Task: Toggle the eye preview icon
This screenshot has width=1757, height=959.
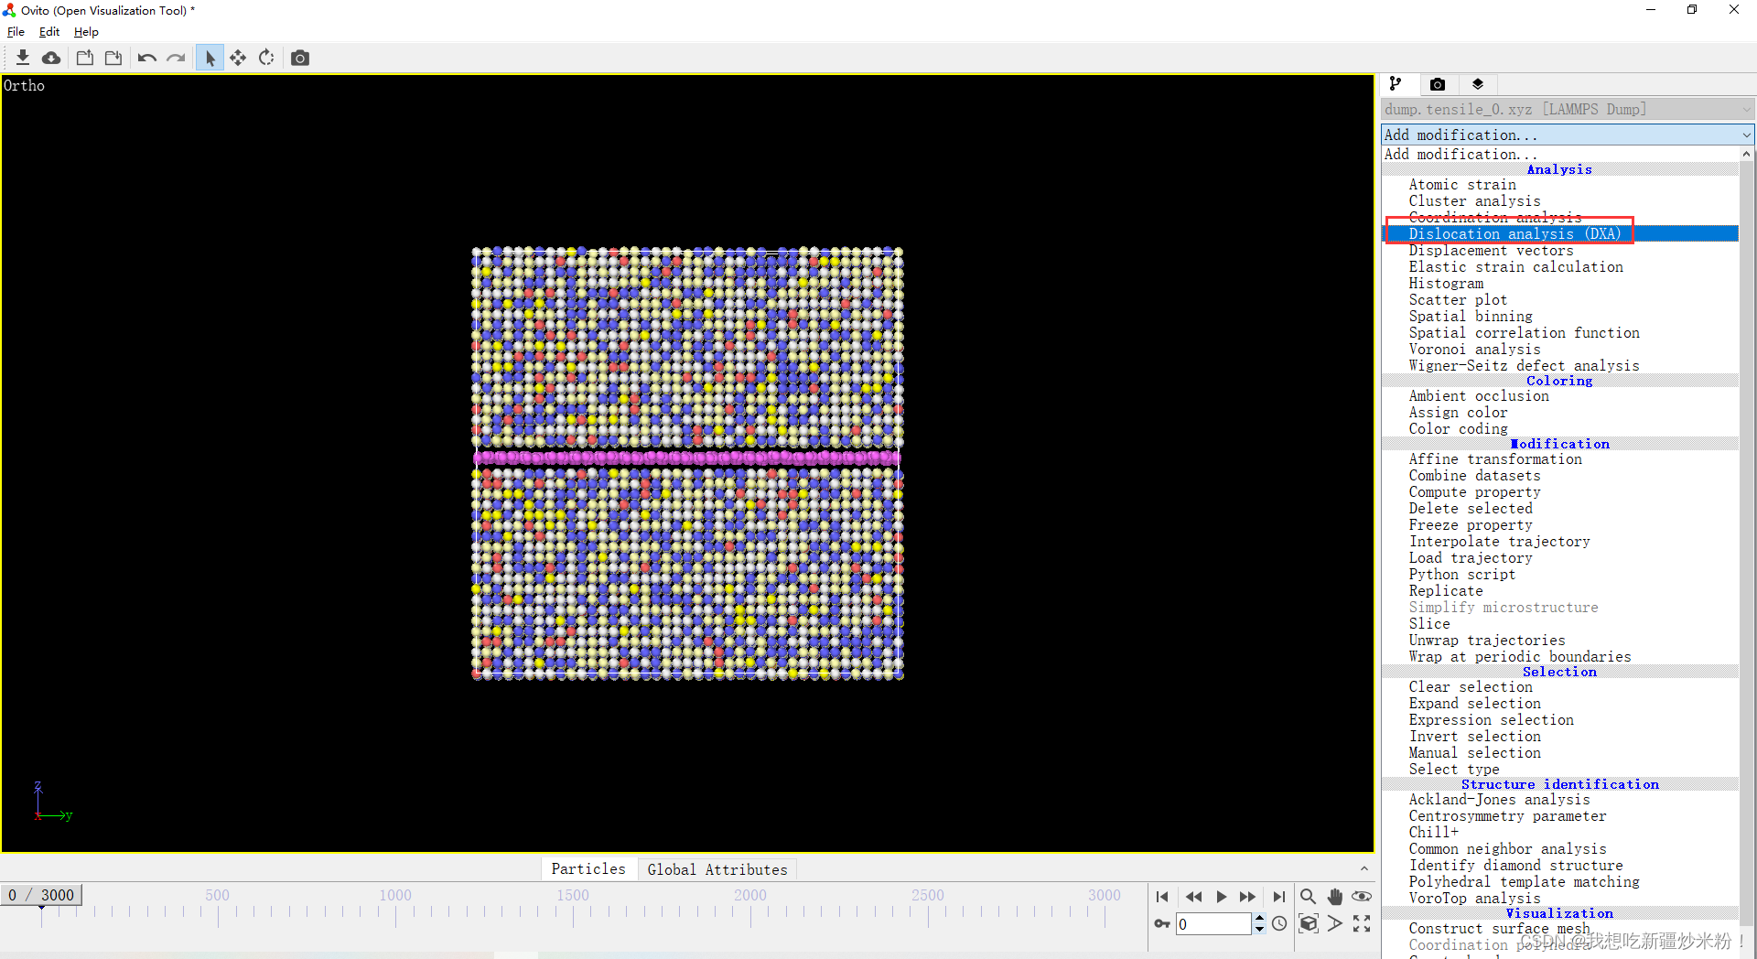Action: click(1363, 897)
